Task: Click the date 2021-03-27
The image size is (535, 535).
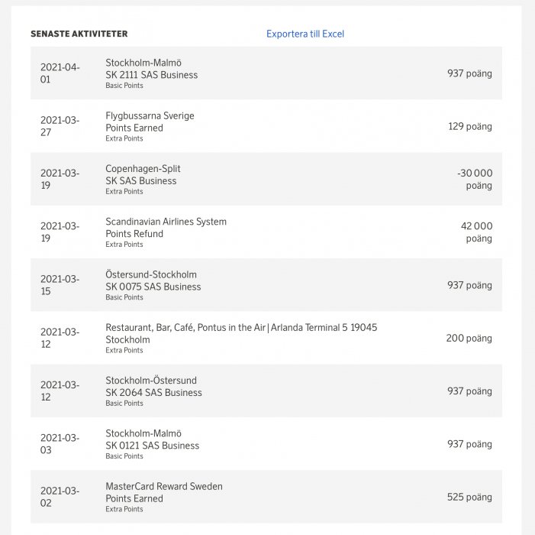Action: pyautogui.click(x=60, y=126)
